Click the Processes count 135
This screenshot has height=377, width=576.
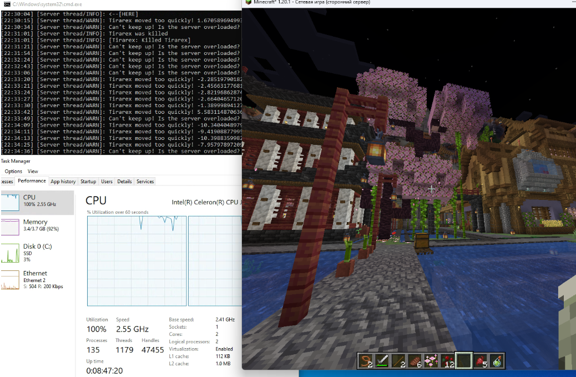pos(93,350)
